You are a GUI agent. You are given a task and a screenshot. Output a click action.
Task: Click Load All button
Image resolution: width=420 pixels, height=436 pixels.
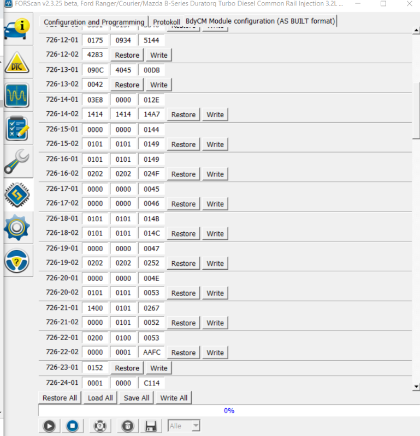(100, 398)
